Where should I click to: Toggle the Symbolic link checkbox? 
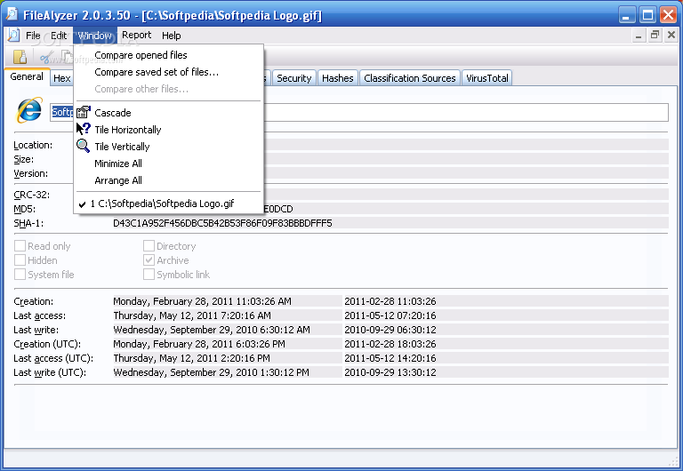149,275
